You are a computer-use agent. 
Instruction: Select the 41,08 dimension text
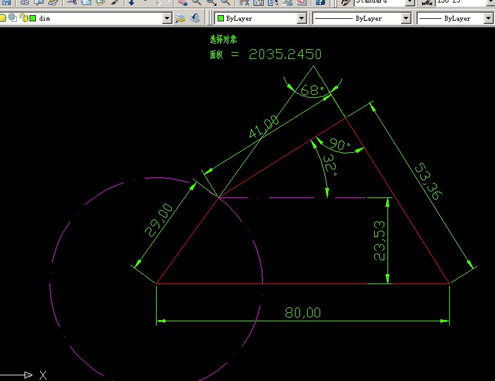[264, 126]
